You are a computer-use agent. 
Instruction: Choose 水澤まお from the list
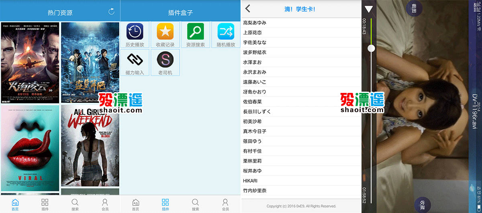point(301,62)
